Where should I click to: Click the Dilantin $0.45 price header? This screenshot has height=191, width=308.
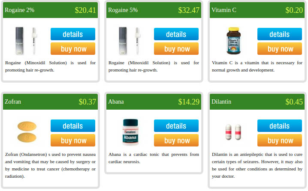click(294, 101)
